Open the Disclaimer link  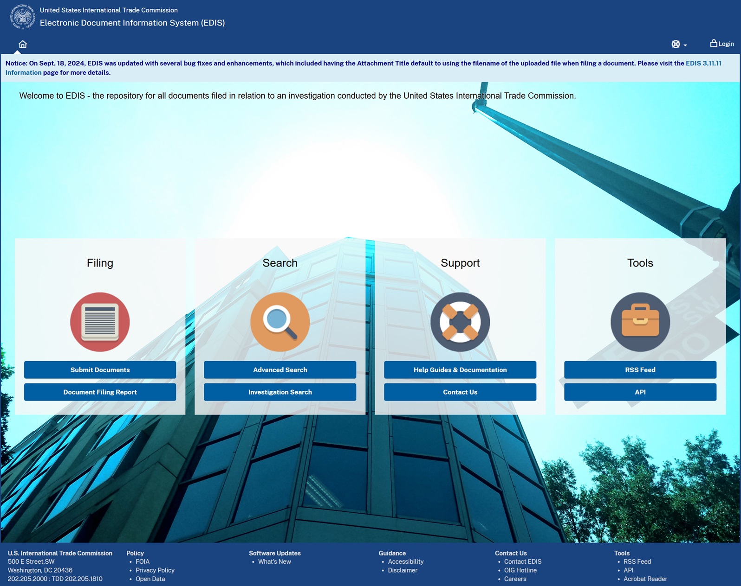pyautogui.click(x=403, y=570)
